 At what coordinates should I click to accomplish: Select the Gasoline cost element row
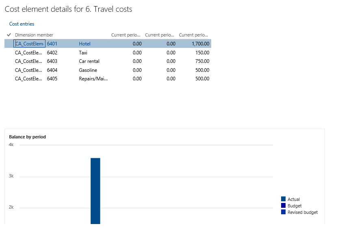[x=88, y=70]
